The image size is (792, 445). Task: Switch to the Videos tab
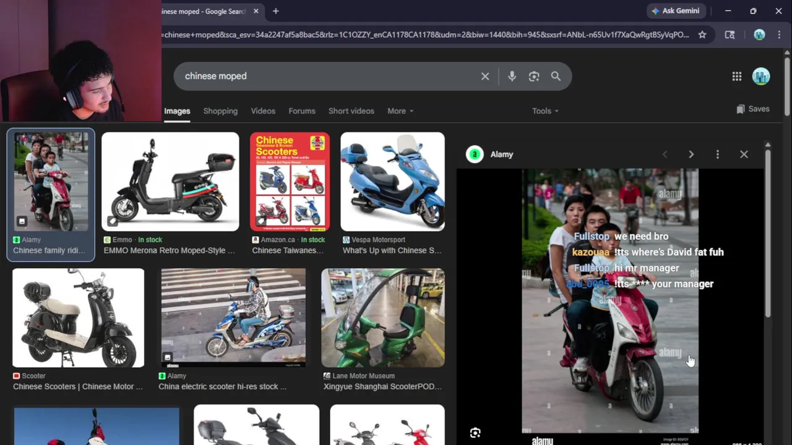coord(263,111)
